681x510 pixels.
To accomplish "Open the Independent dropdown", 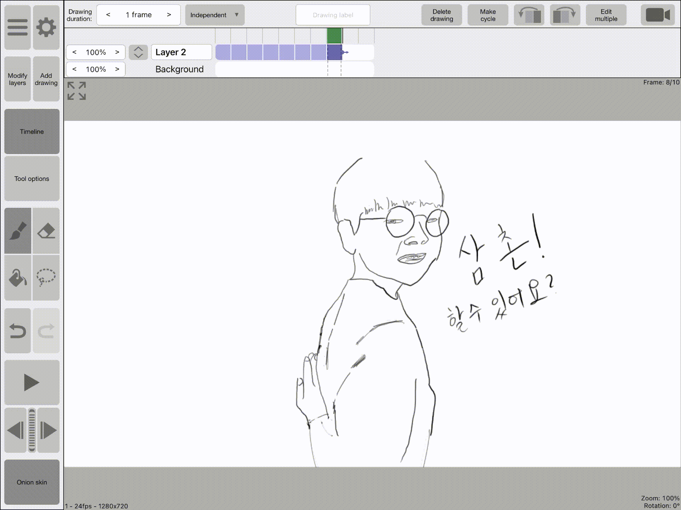I will (x=215, y=15).
